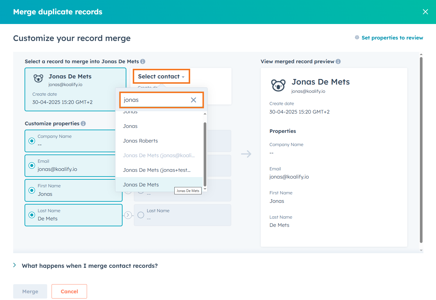Image resolution: width=436 pixels, height=300 pixels.
Task: Open Set properties to review
Action: pos(392,37)
